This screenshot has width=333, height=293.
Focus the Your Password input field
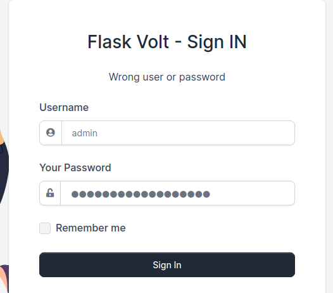coord(177,193)
